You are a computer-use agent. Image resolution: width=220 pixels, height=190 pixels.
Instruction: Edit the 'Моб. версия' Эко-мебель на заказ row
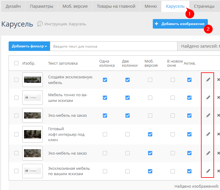tap(208, 153)
